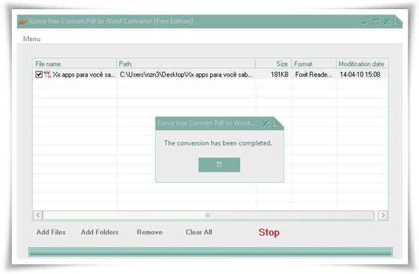This screenshot has width=419, height=274.
Task: Uncheck the Xx apps para você file checkbox
Action: [39, 74]
